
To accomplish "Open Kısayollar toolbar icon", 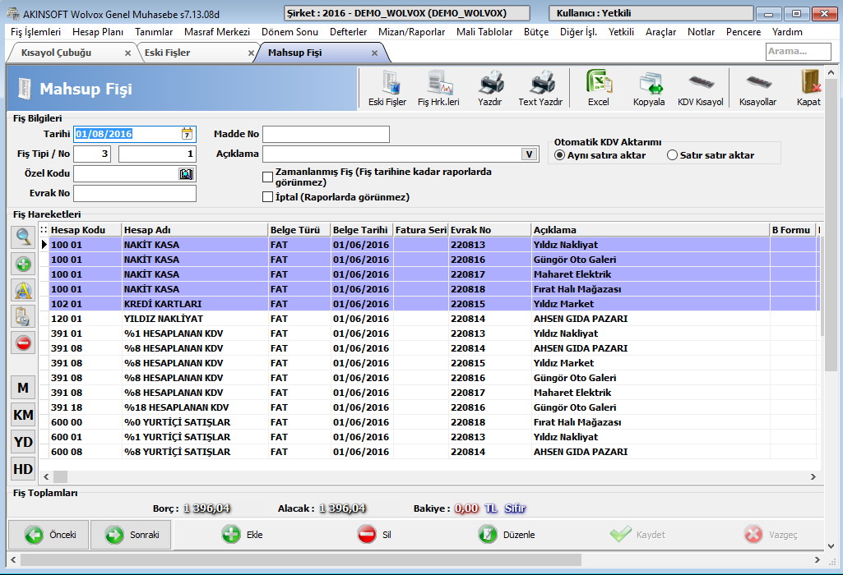I will tap(758, 88).
